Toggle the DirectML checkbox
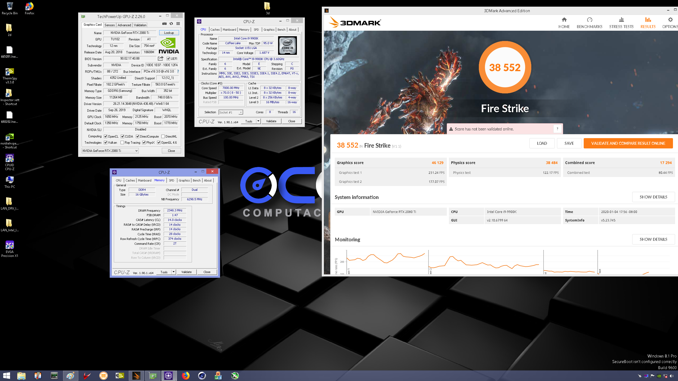678x381 pixels. click(163, 137)
